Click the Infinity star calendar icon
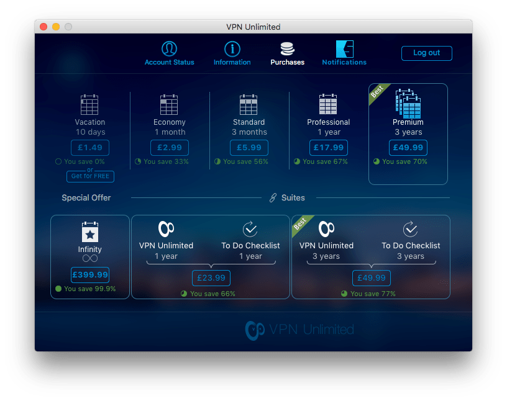Viewport: 507px width, 401px height. (x=90, y=232)
